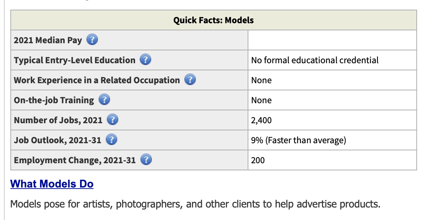Show help for Work Experience in Related Occupation

pos(190,80)
